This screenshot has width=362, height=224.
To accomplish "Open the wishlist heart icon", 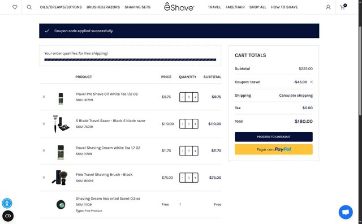I will pyautogui.click(x=15, y=7).
